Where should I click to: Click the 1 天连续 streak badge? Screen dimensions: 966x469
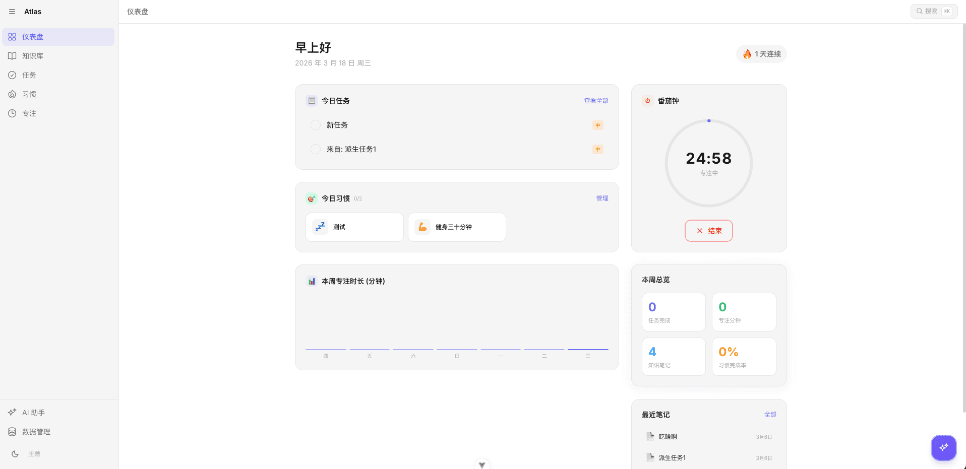click(761, 54)
